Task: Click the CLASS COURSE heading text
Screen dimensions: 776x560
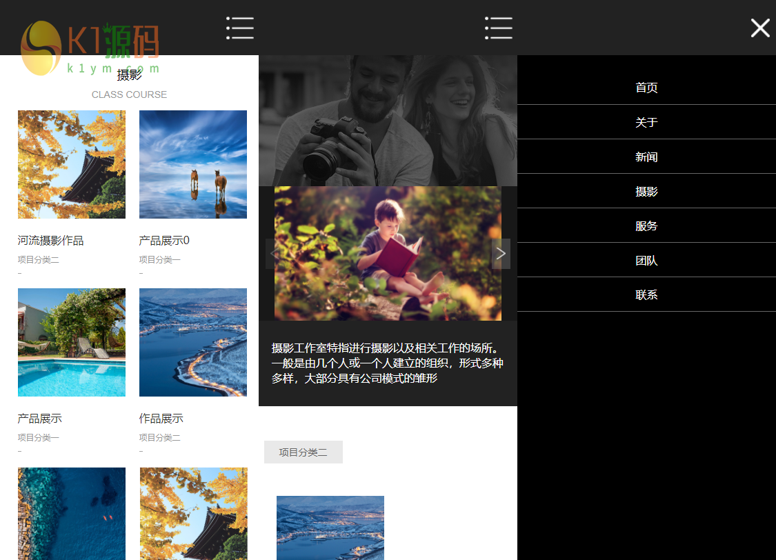Action: point(129,94)
